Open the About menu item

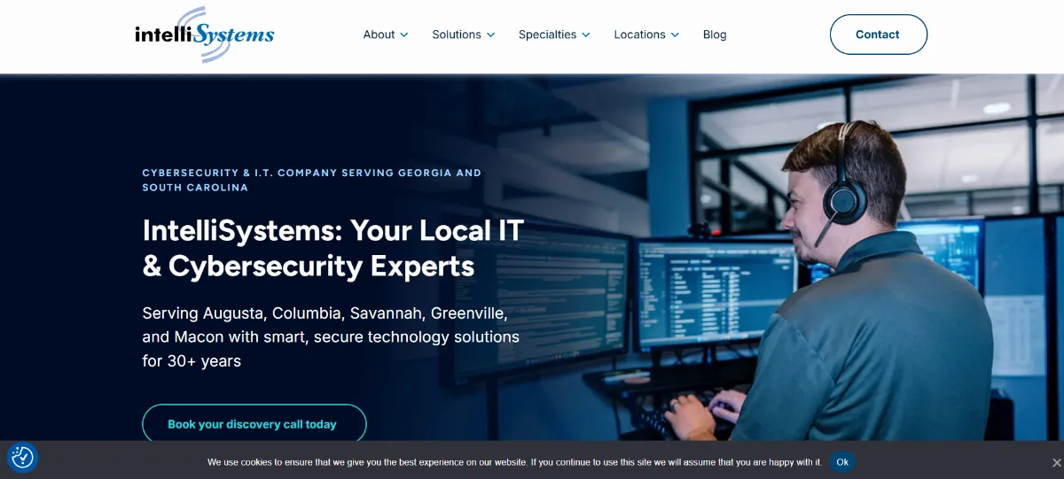[379, 35]
